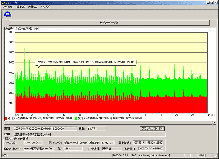Click the 監視対象ノード field showing earth
The width and height of the screenshot is (219, 159).
pos(39,149)
